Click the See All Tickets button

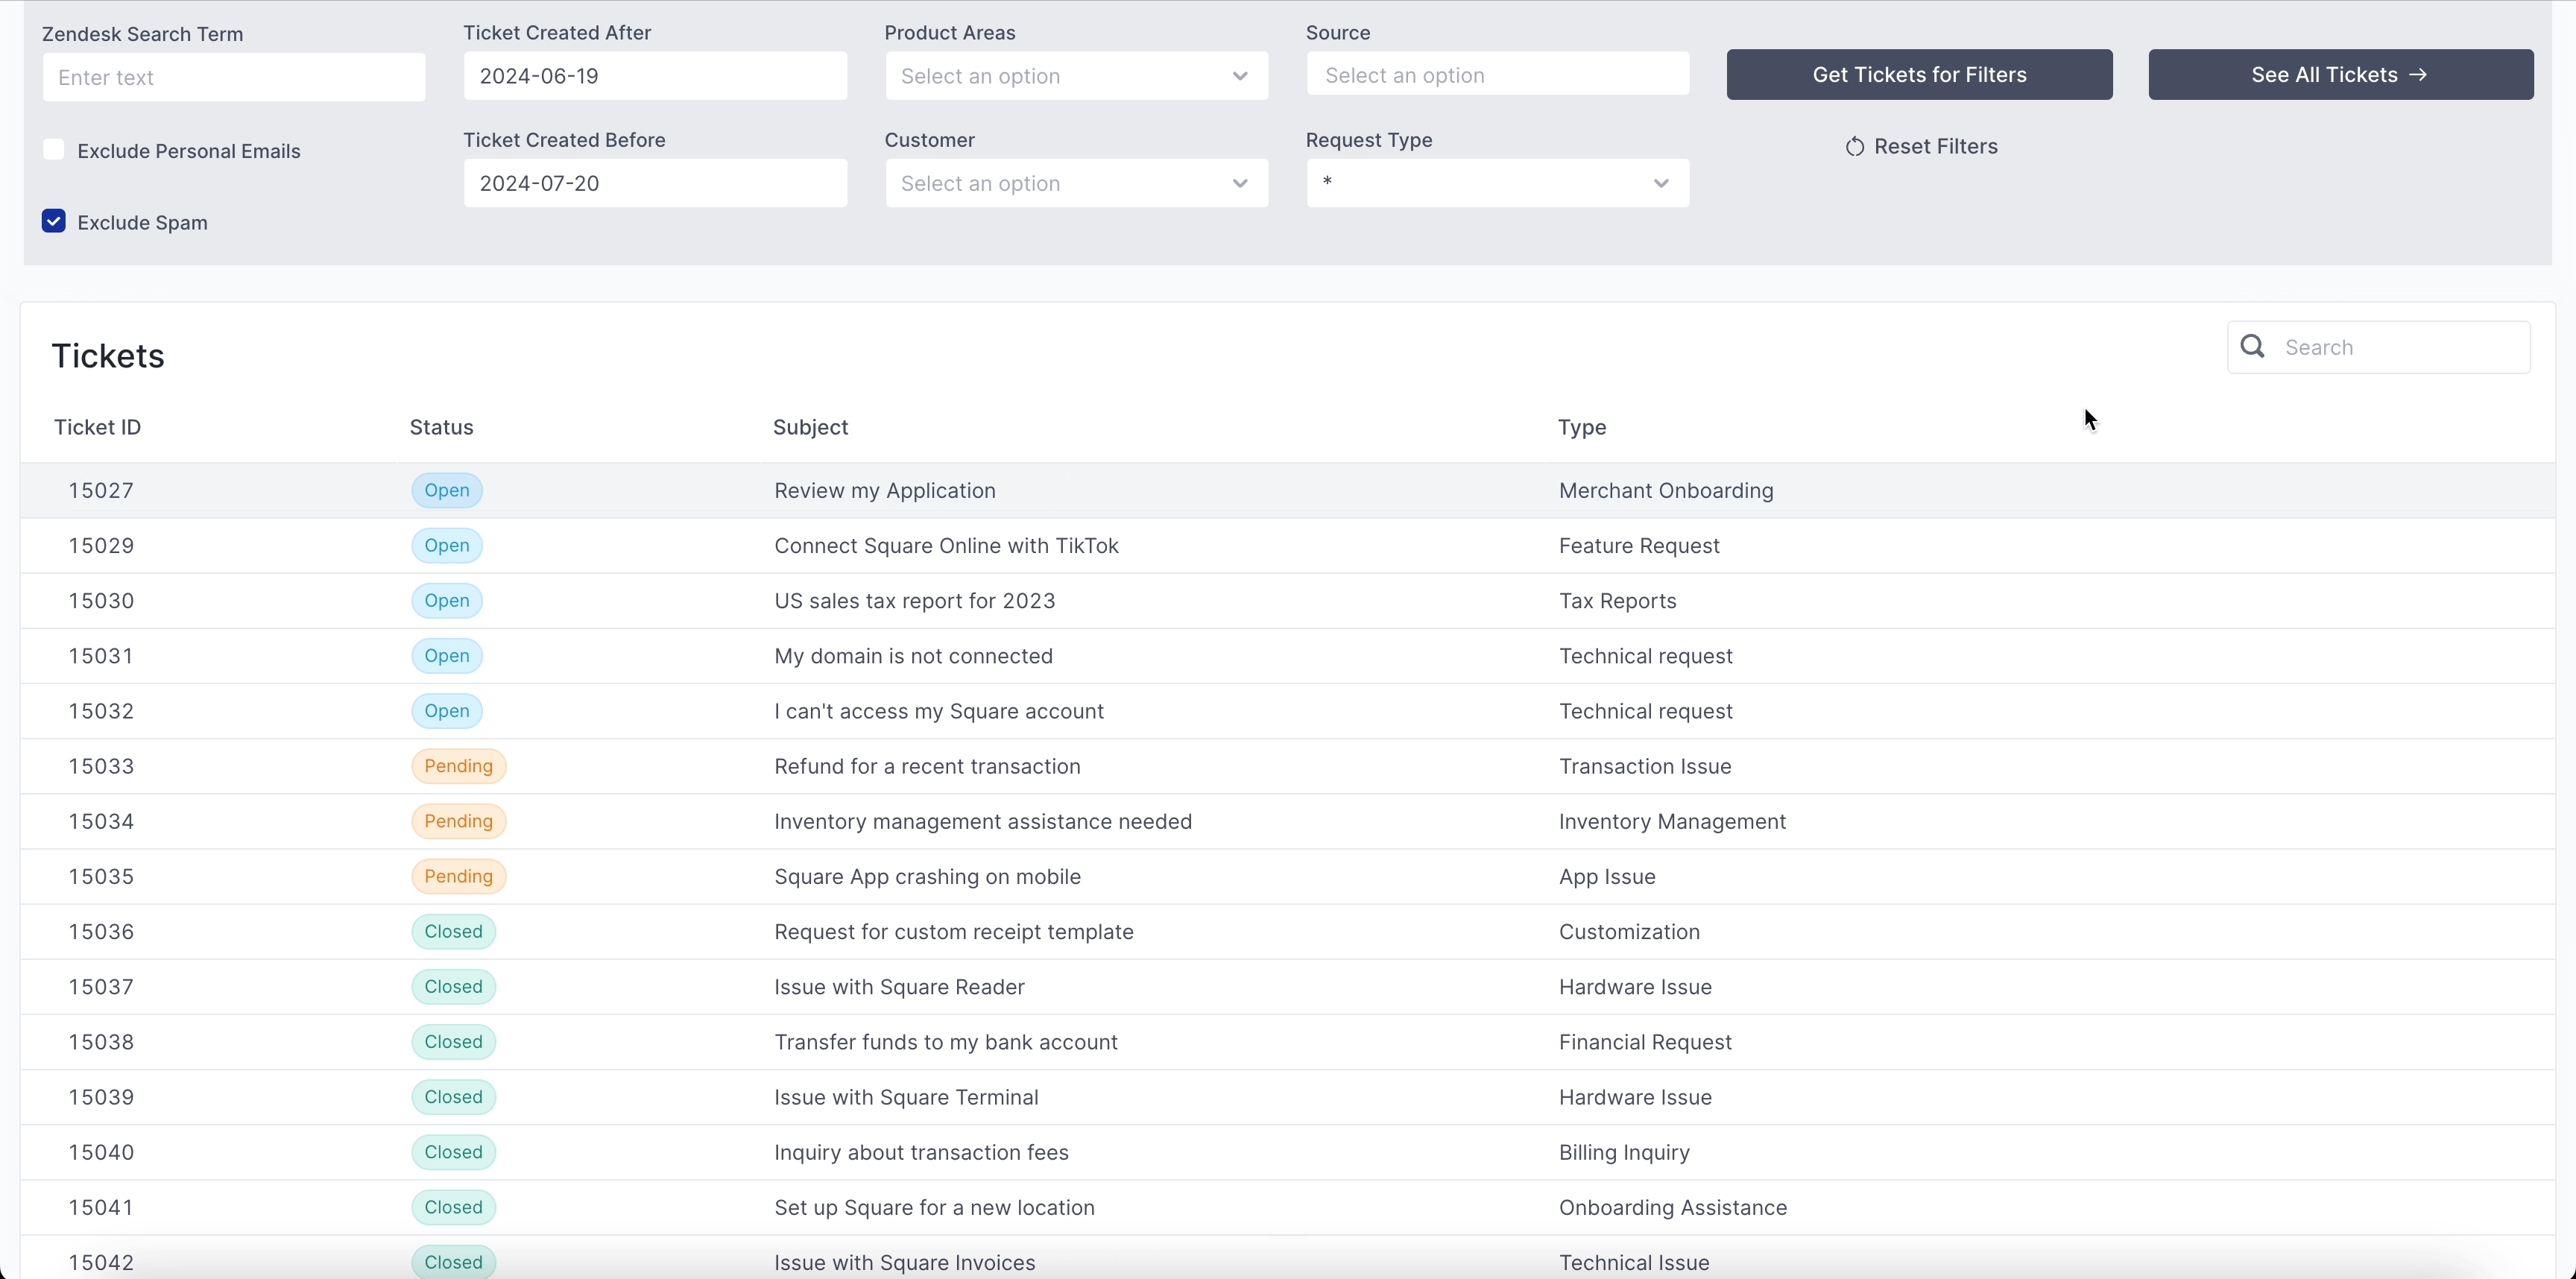(2340, 75)
